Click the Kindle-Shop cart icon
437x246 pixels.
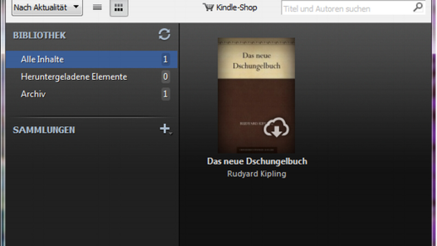tap(208, 7)
